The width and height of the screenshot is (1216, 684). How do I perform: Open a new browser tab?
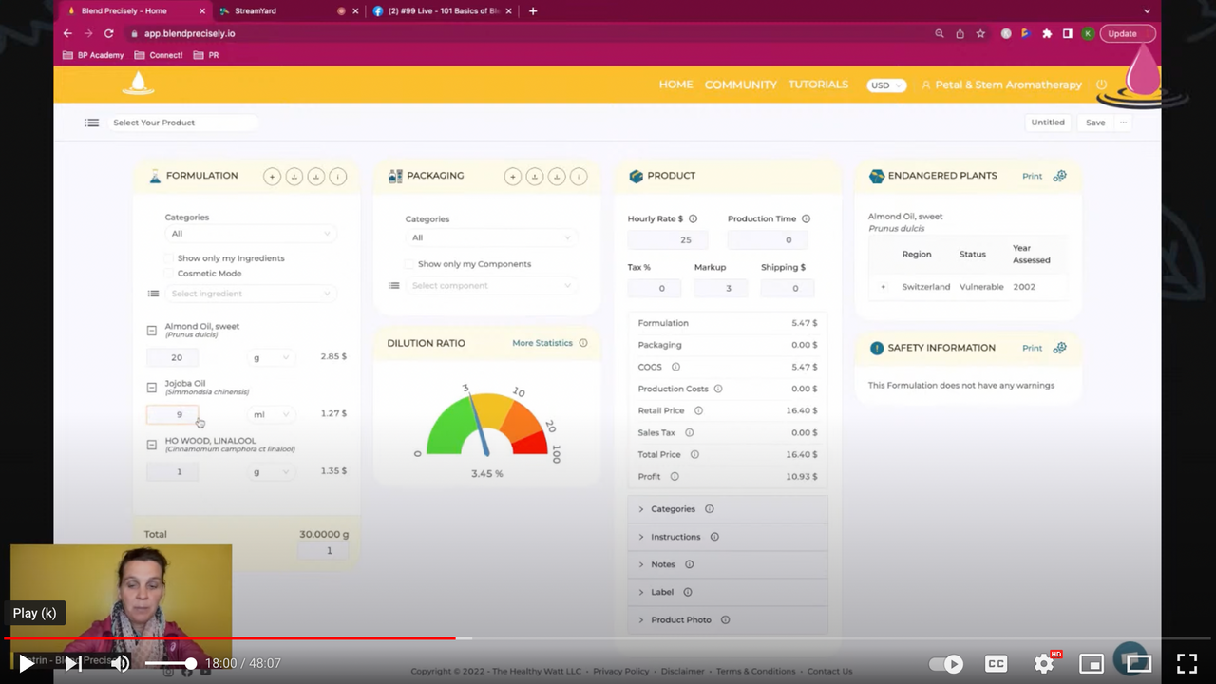(x=533, y=10)
